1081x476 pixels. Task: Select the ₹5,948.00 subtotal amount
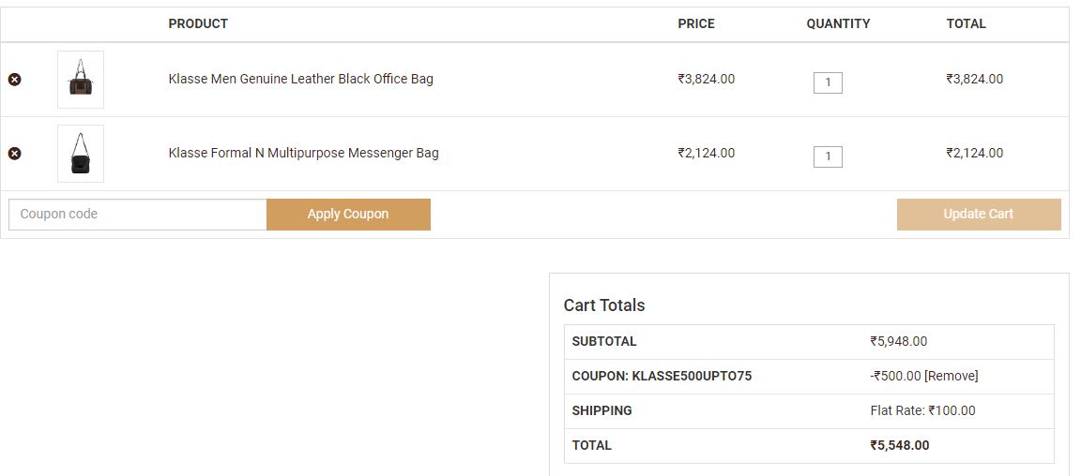pyautogui.click(x=898, y=341)
